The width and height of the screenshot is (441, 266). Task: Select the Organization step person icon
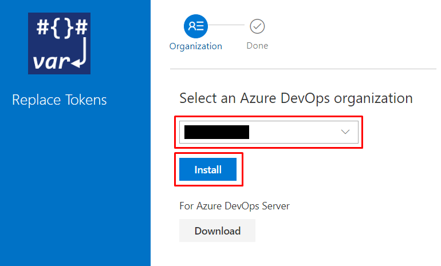(x=196, y=26)
